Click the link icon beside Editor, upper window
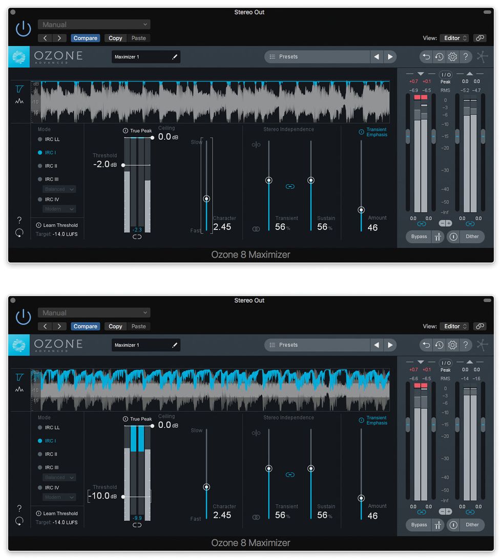The height and width of the screenshot is (559, 502). [480, 38]
